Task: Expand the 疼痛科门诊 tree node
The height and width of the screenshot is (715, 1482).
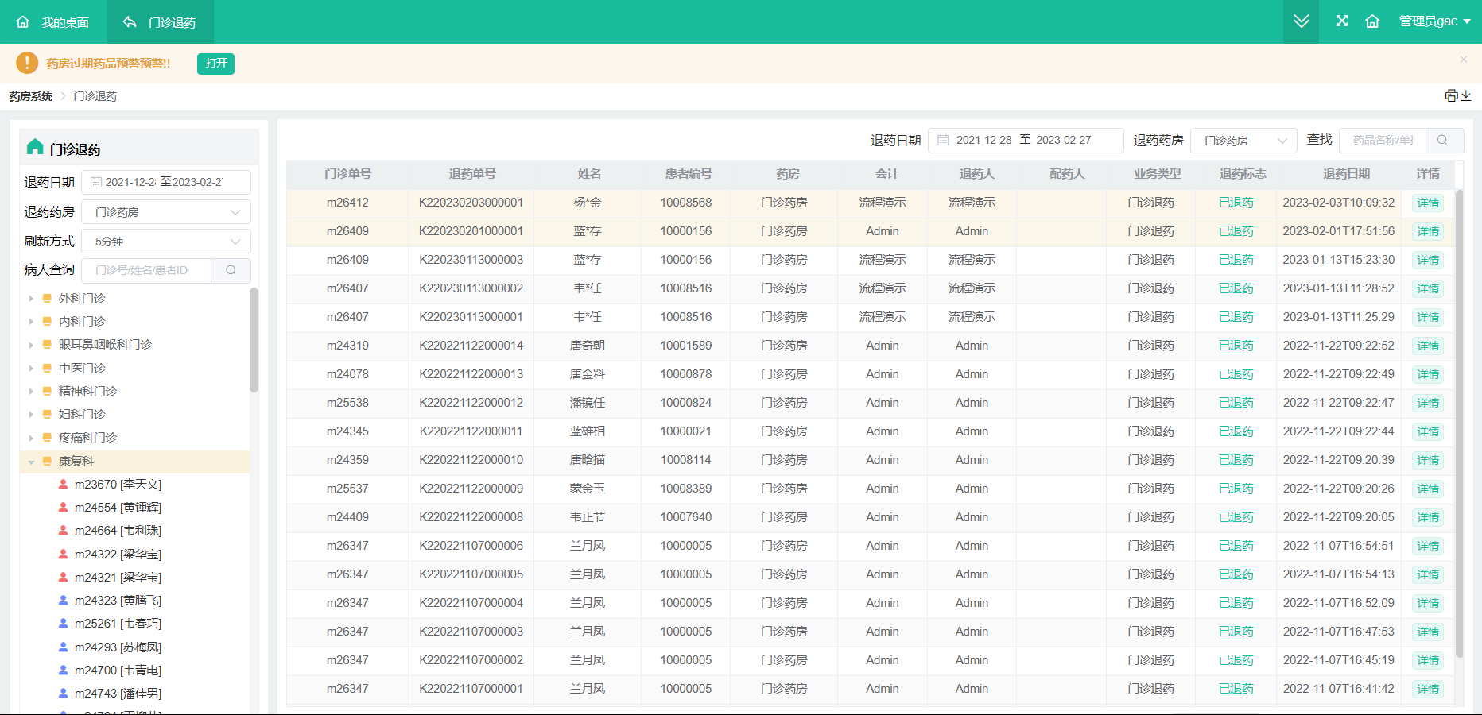Action: 31,438
